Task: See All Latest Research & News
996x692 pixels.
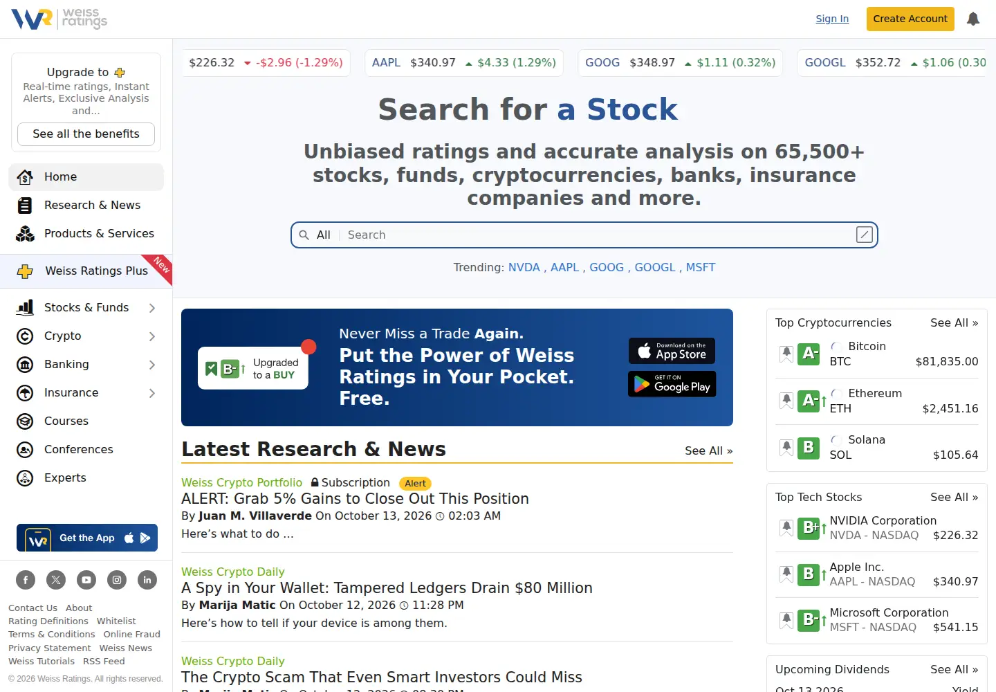Action: [x=709, y=451]
